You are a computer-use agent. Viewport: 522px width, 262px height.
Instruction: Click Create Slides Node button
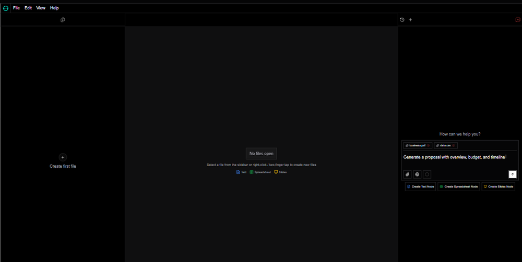pyautogui.click(x=499, y=186)
